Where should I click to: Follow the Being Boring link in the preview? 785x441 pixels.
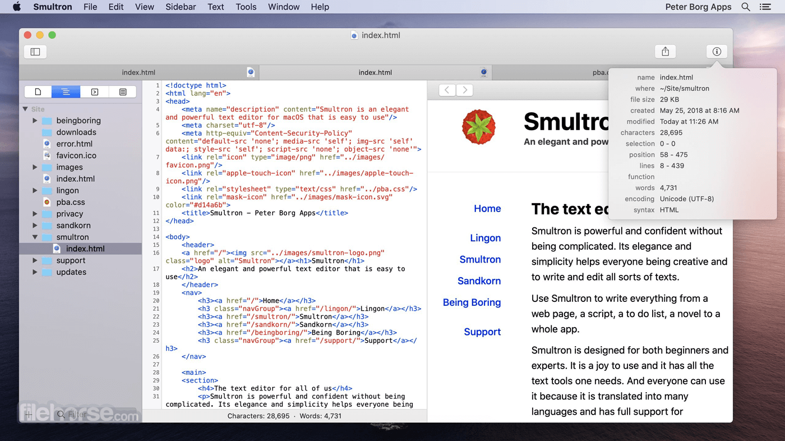[472, 302]
